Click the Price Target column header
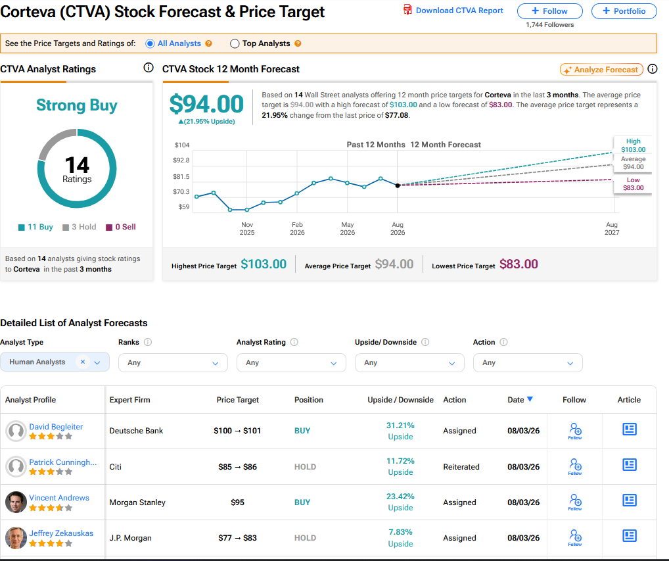The width and height of the screenshot is (669, 561). click(237, 400)
